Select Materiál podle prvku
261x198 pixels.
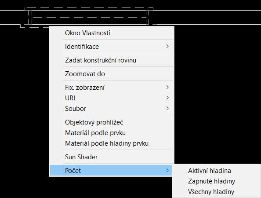point(112,133)
